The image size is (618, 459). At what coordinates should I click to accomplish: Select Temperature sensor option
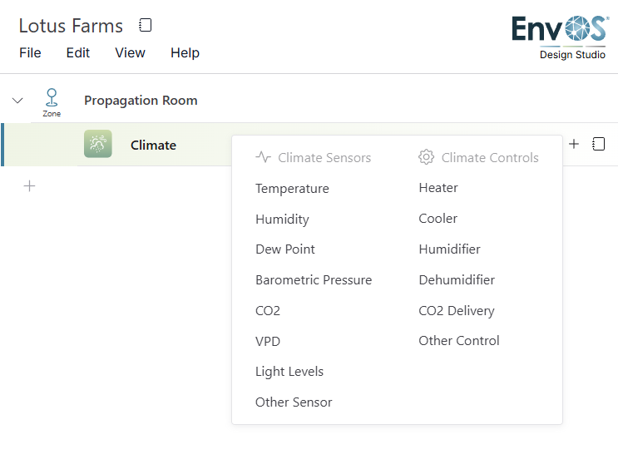click(x=292, y=188)
